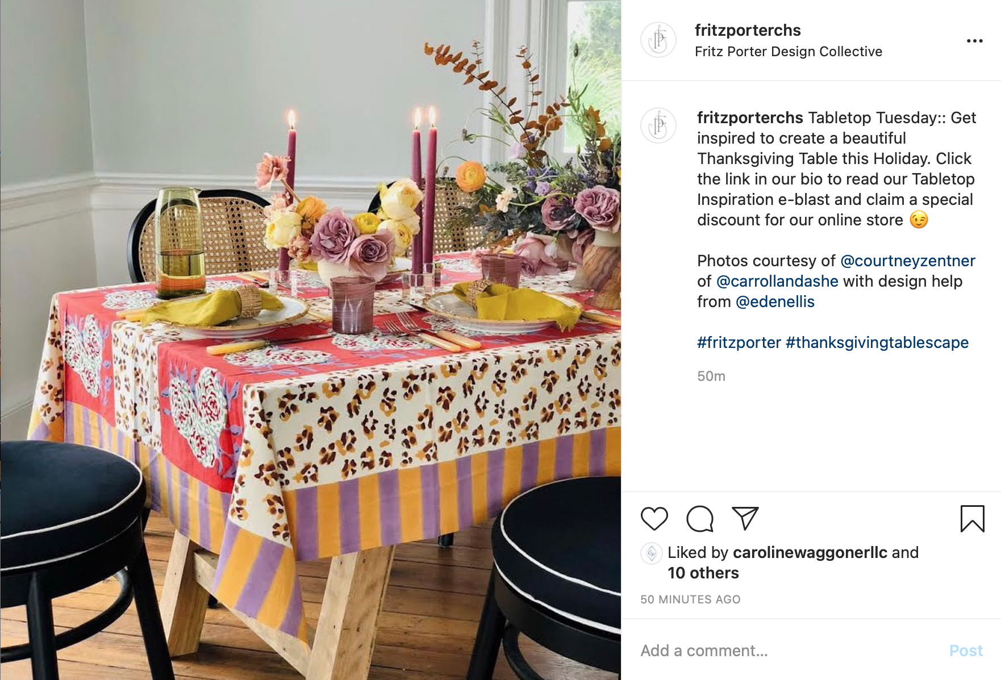The image size is (1001, 680).
Task: Browse the #fritzporter hashtag
Action: pyautogui.click(x=739, y=342)
